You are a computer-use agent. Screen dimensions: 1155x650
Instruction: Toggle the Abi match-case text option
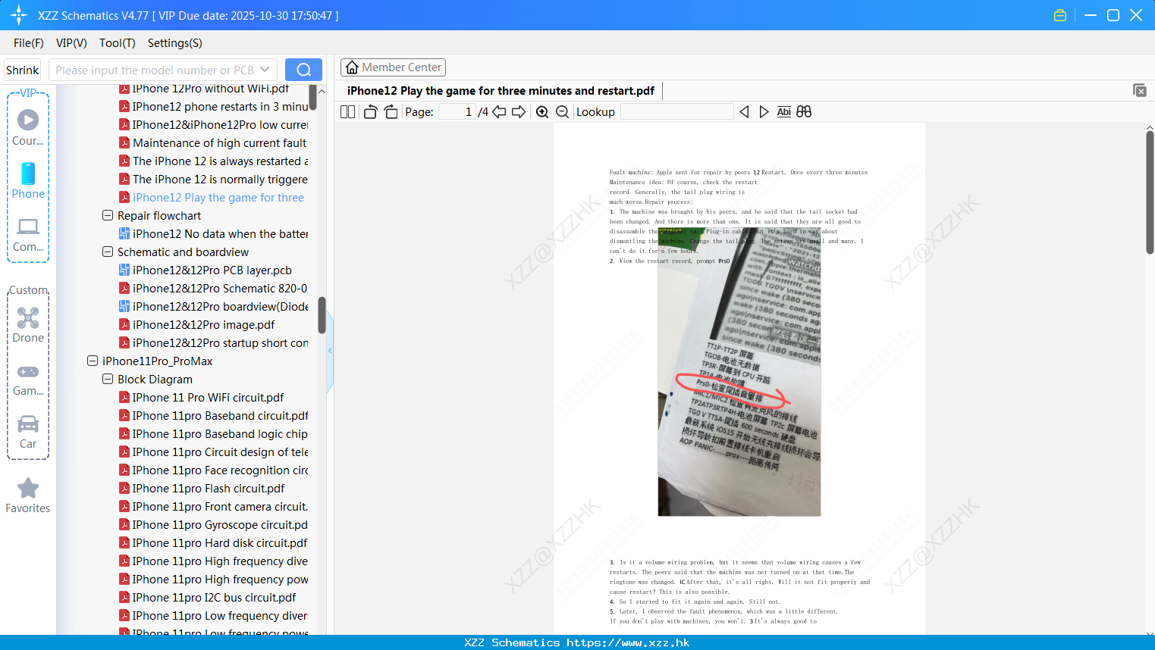[x=784, y=112]
